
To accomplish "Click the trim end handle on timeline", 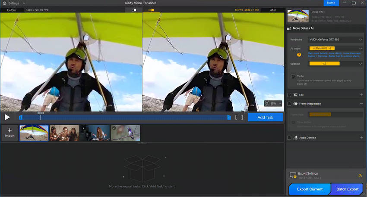I will click(x=229, y=117).
